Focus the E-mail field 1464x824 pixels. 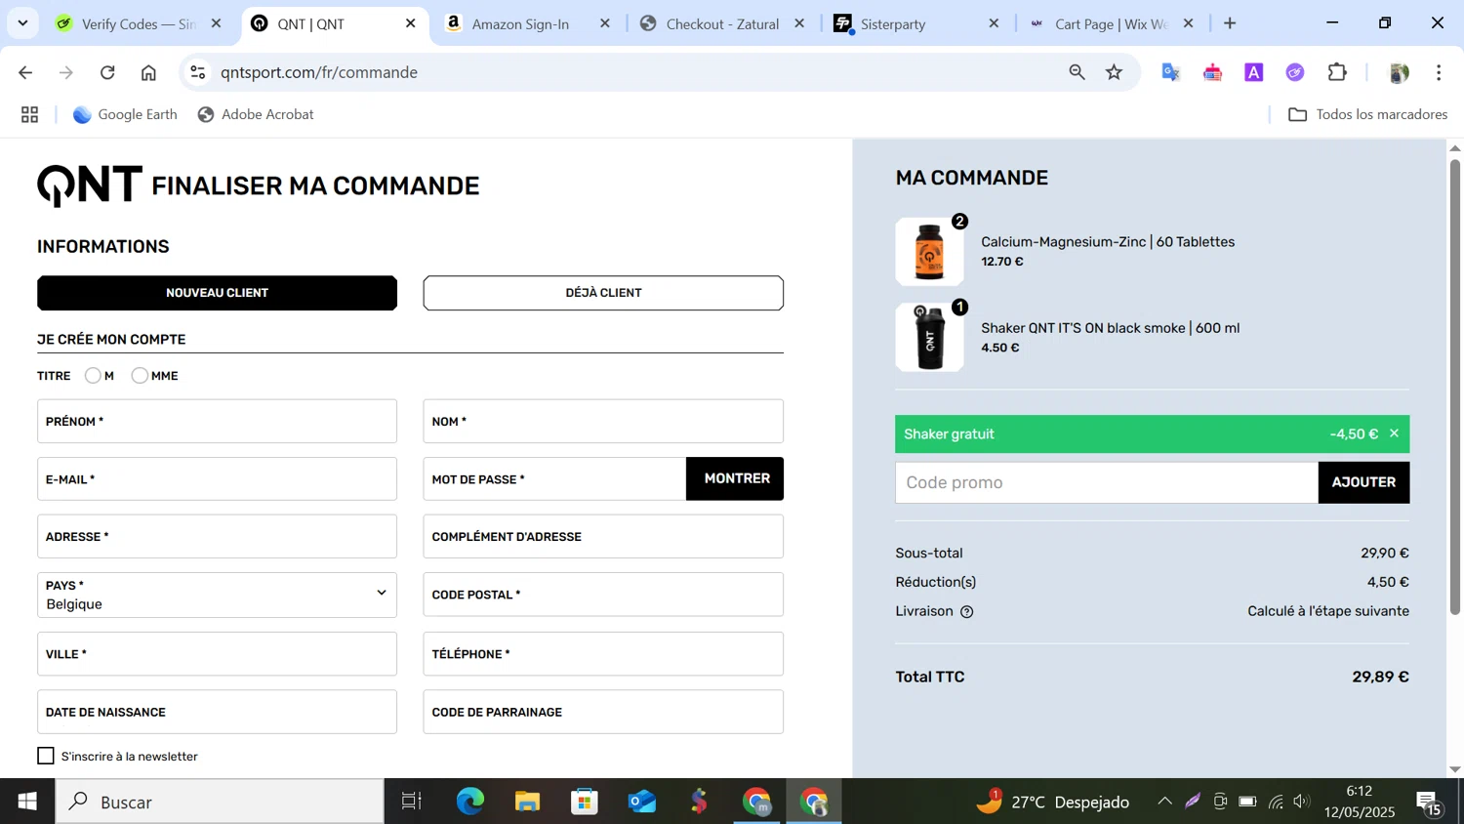217,479
